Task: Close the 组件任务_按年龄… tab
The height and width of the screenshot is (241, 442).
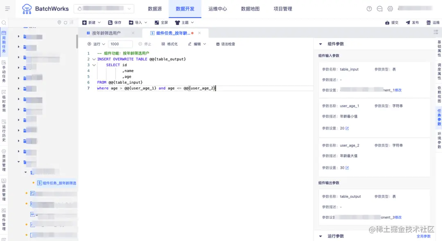Action: [x=199, y=33]
